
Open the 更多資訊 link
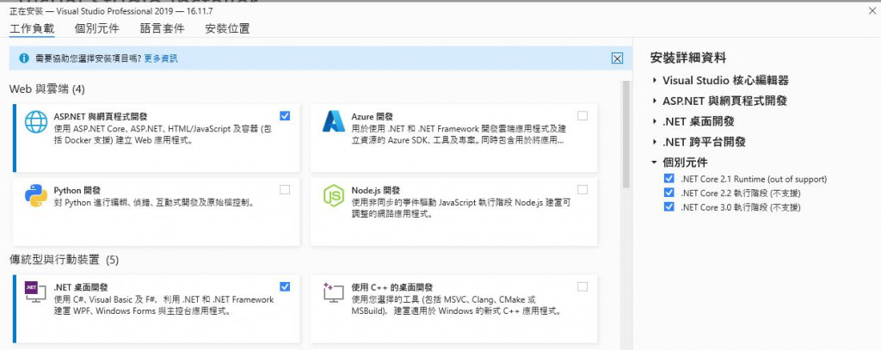[161, 58]
